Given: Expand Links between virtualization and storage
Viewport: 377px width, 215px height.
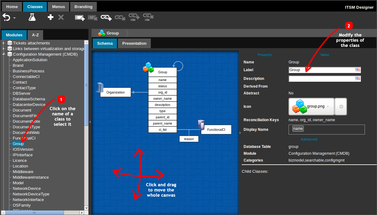Looking at the screenshot, I should [x=4, y=49].
